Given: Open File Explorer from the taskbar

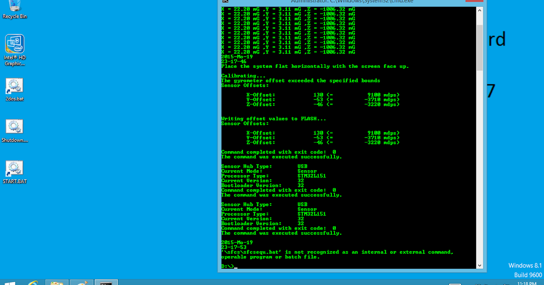Looking at the screenshot, I should [57, 283].
